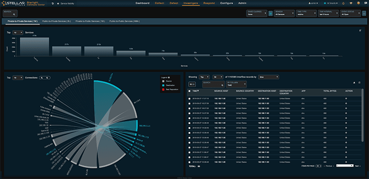Click action icon for the 16:07:09 record
Image resolution: width=369 pixels, height=179 pixels.
tap(346, 108)
